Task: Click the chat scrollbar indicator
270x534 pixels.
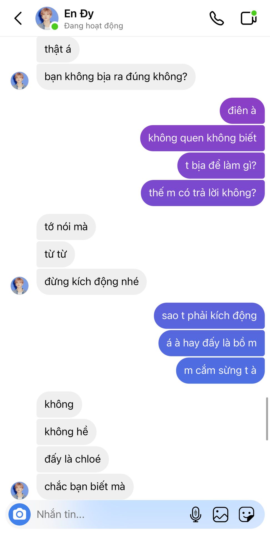Action: click(x=267, y=419)
